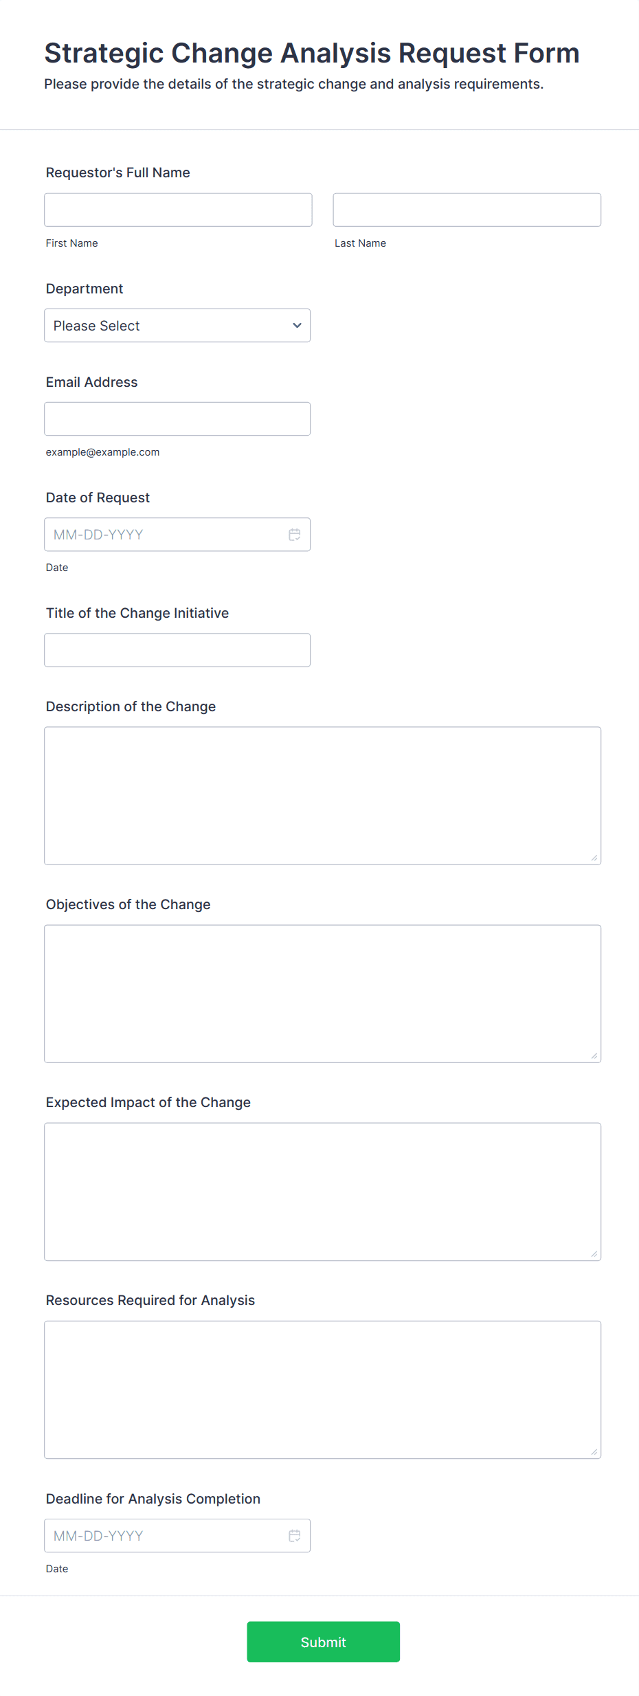
Task: Click the form title Strategic Change Analysis Request Form
Action: tap(311, 53)
